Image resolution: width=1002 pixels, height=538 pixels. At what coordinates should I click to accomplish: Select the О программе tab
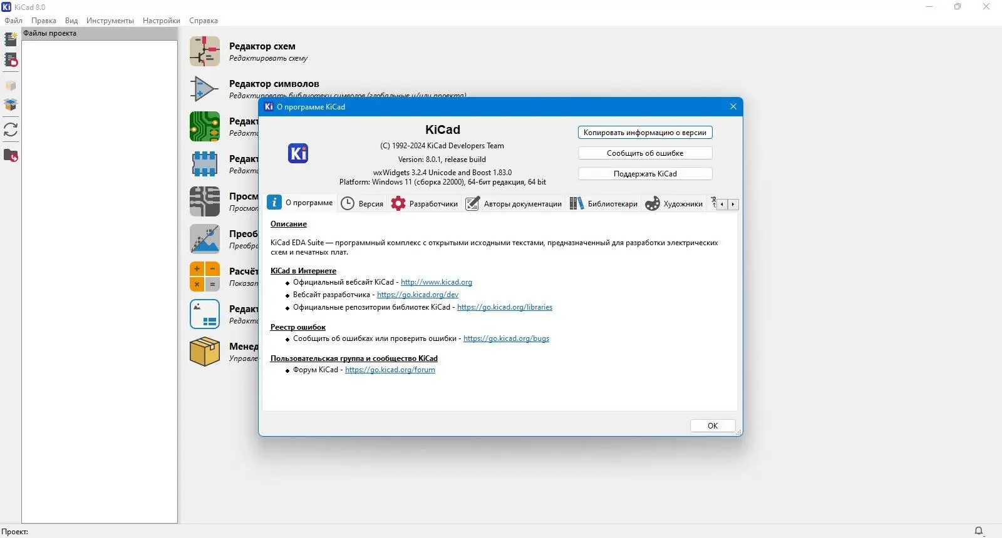(x=301, y=203)
